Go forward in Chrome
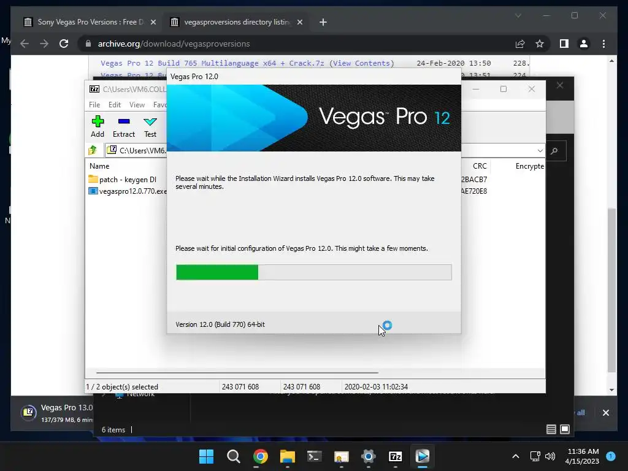 [x=44, y=44]
